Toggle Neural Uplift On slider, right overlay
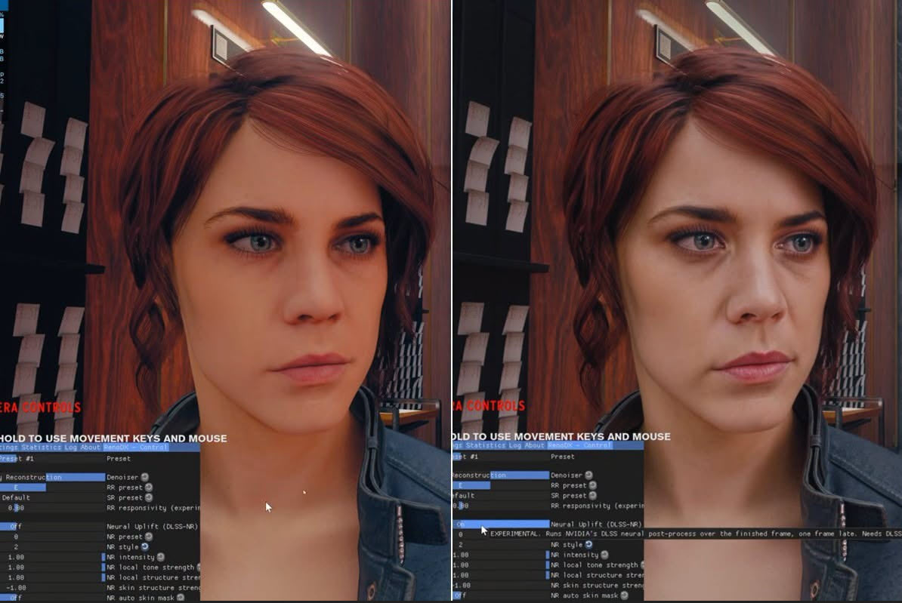The width and height of the screenshot is (902, 603). pos(500,525)
